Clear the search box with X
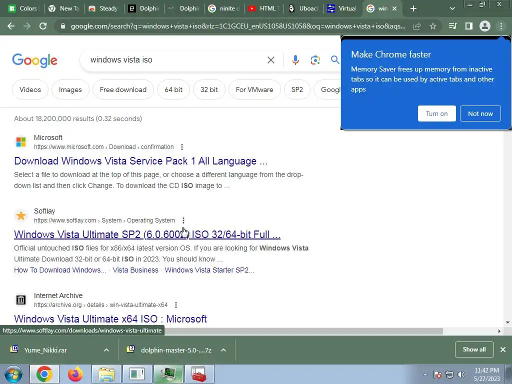 coord(270,60)
